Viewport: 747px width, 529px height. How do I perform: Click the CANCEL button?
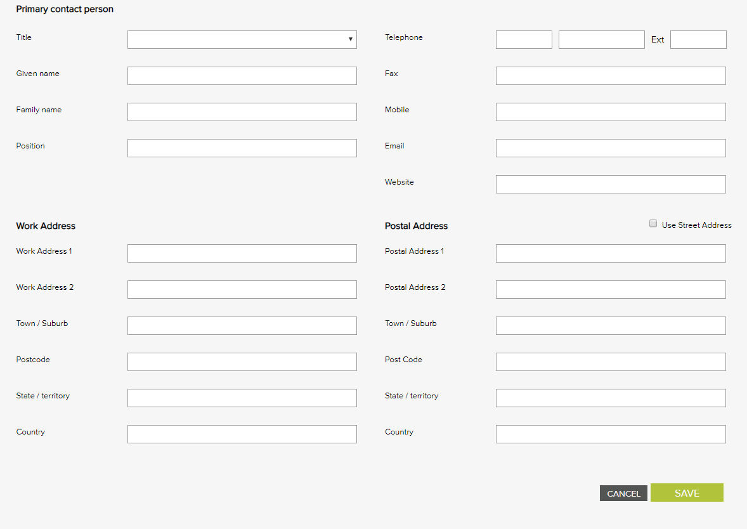click(x=623, y=493)
